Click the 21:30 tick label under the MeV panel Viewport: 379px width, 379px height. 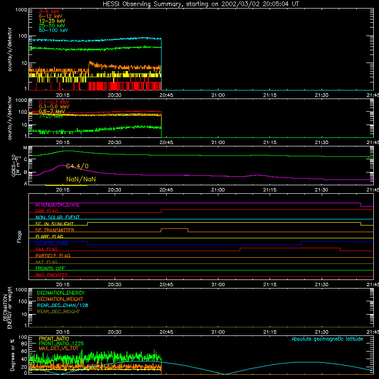point(322,143)
